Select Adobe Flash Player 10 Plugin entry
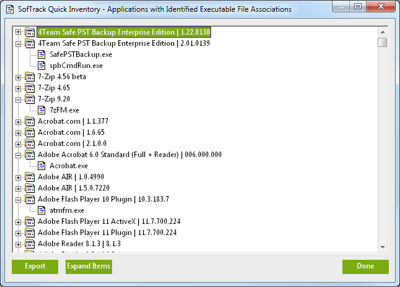 point(103,199)
